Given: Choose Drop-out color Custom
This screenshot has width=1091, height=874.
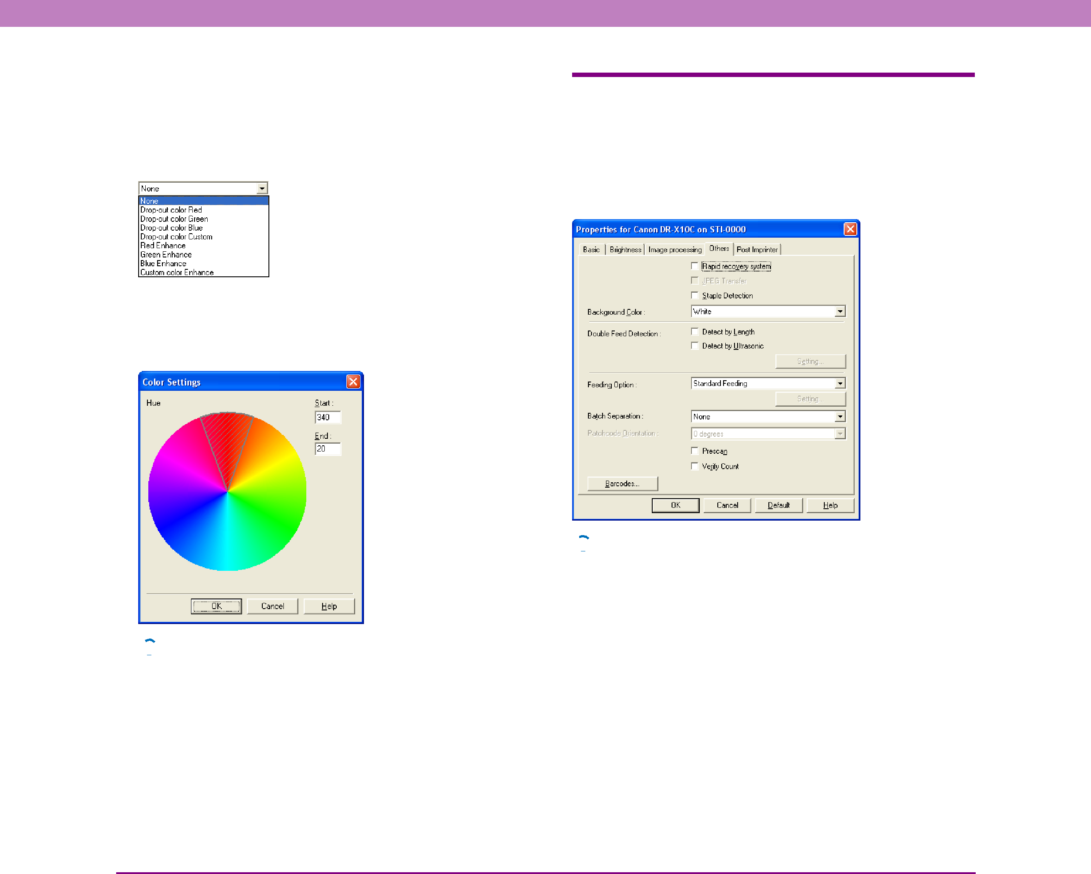Looking at the screenshot, I should pyautogui.click(x=203, y=236).
